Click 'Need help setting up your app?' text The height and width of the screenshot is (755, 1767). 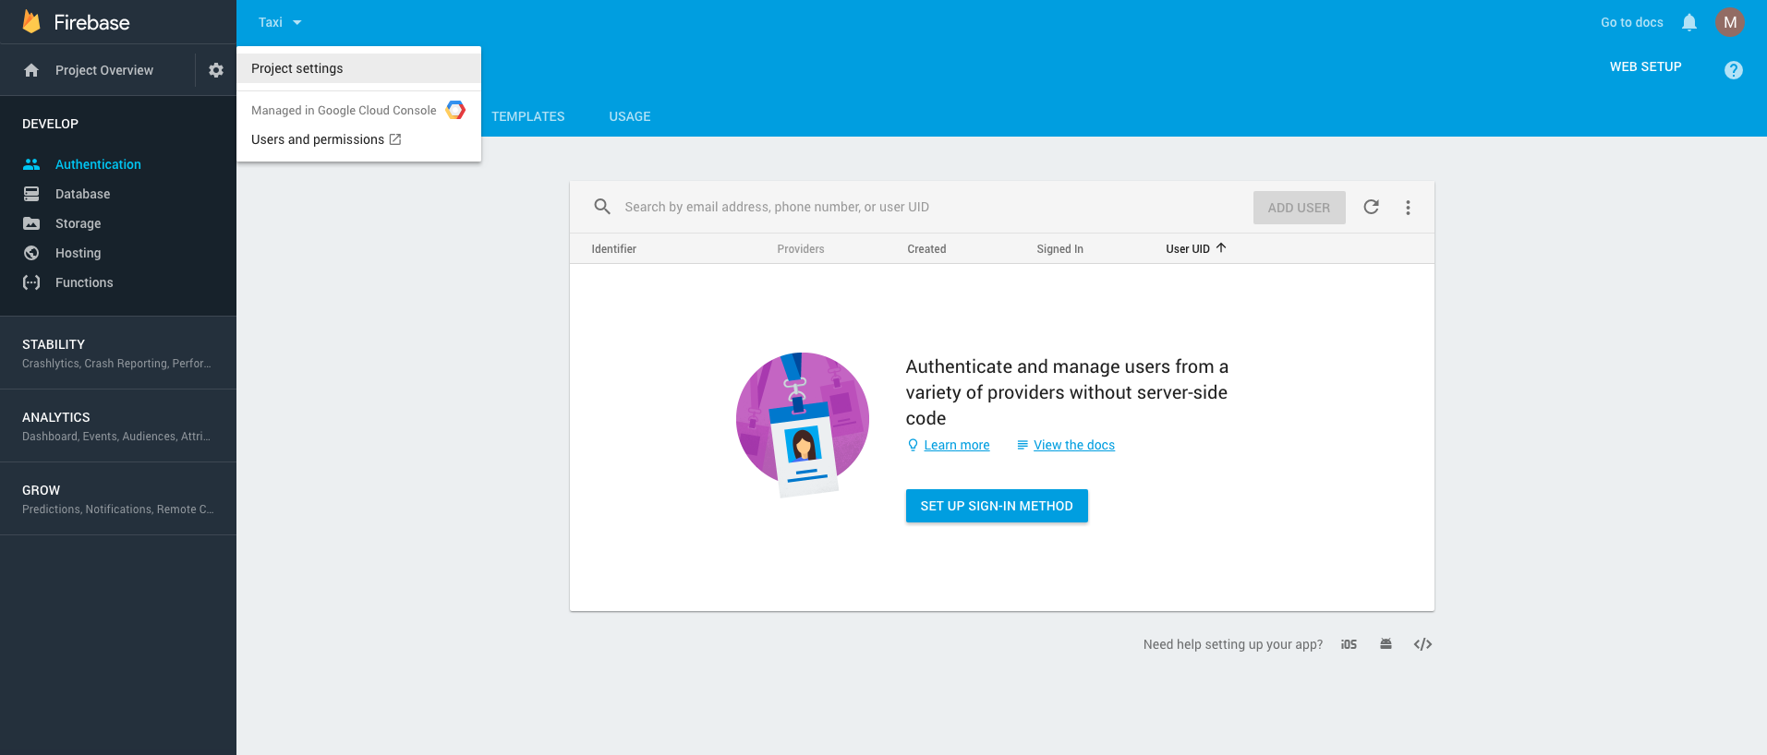click(x=1232, y=644)
